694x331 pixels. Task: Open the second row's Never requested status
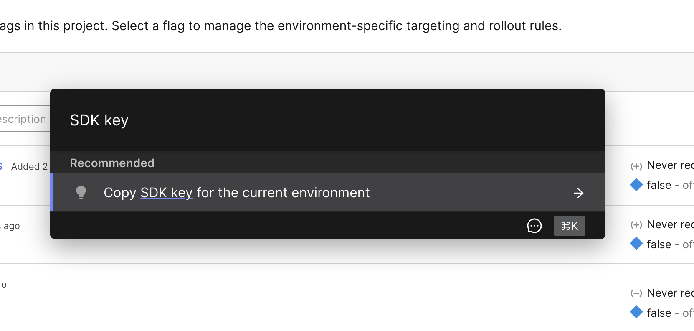click(670, 224)
